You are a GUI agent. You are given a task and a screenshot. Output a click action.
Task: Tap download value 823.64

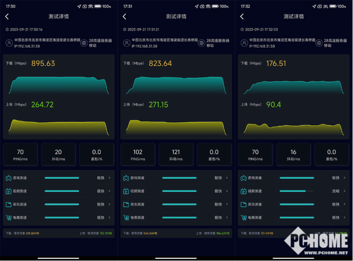160,63
